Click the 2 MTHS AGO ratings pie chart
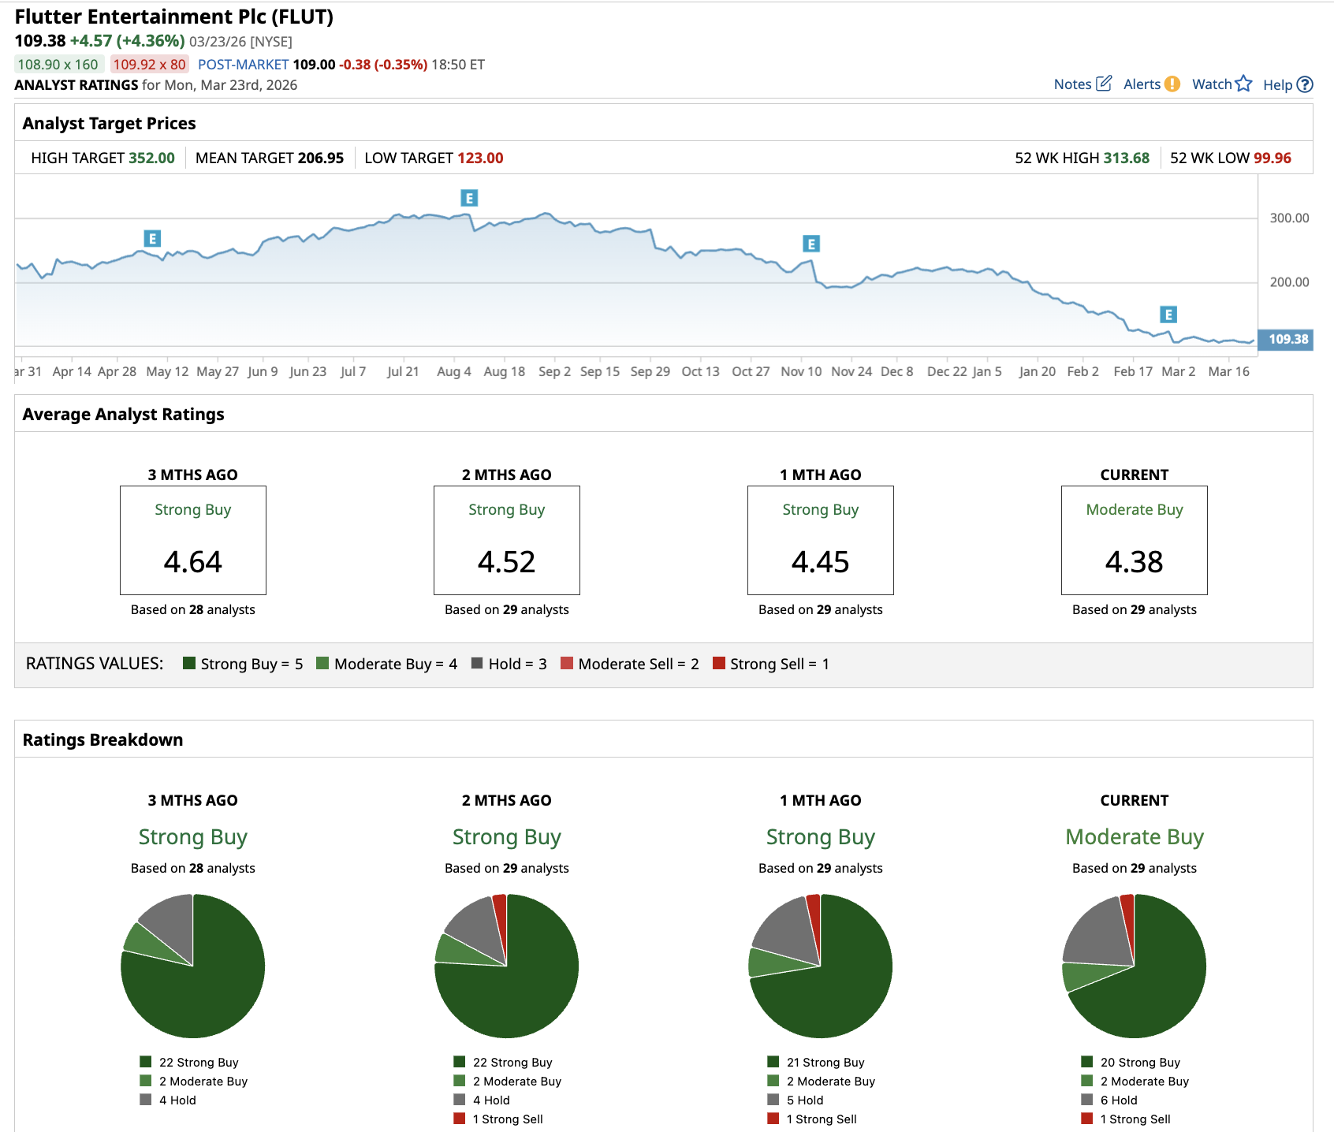Image resolution: width=1334 pixels, height=1132 pixels. point(506,966)
